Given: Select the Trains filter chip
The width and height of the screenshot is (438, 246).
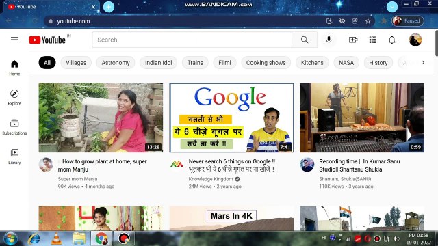Looking at the screenshot, I should point(195,63).
